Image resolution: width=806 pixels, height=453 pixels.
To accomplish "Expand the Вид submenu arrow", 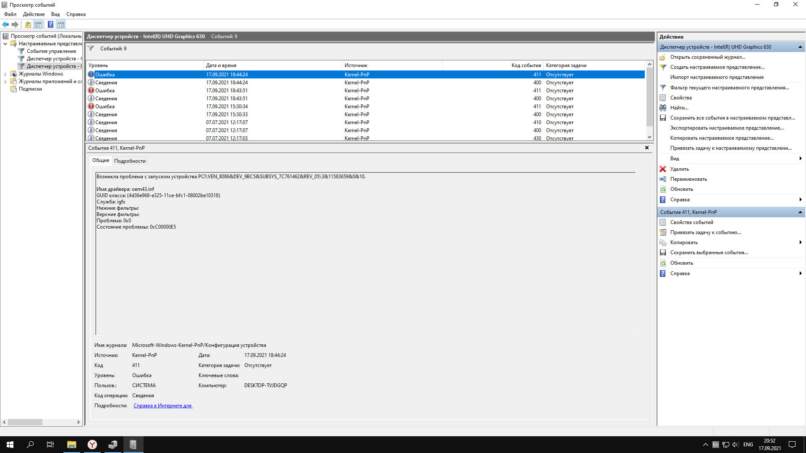I will point(801,159).
